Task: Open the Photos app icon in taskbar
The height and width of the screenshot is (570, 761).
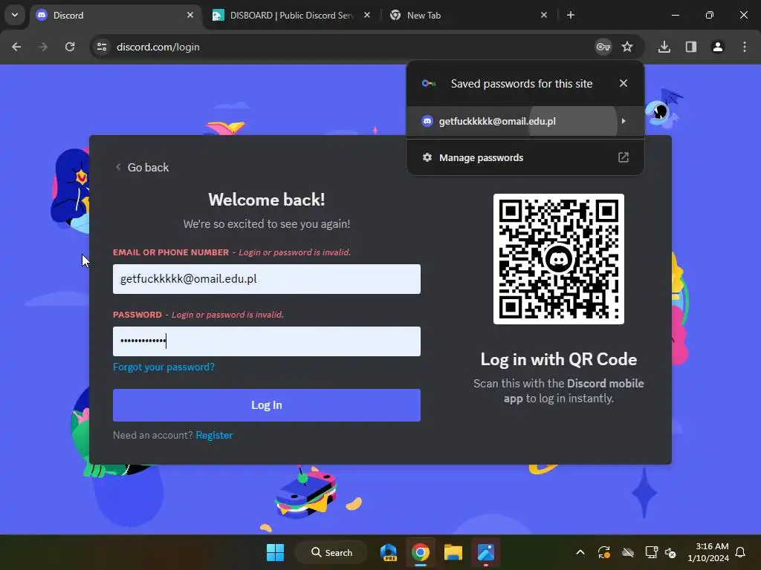Action: click(x=486, y=552)
